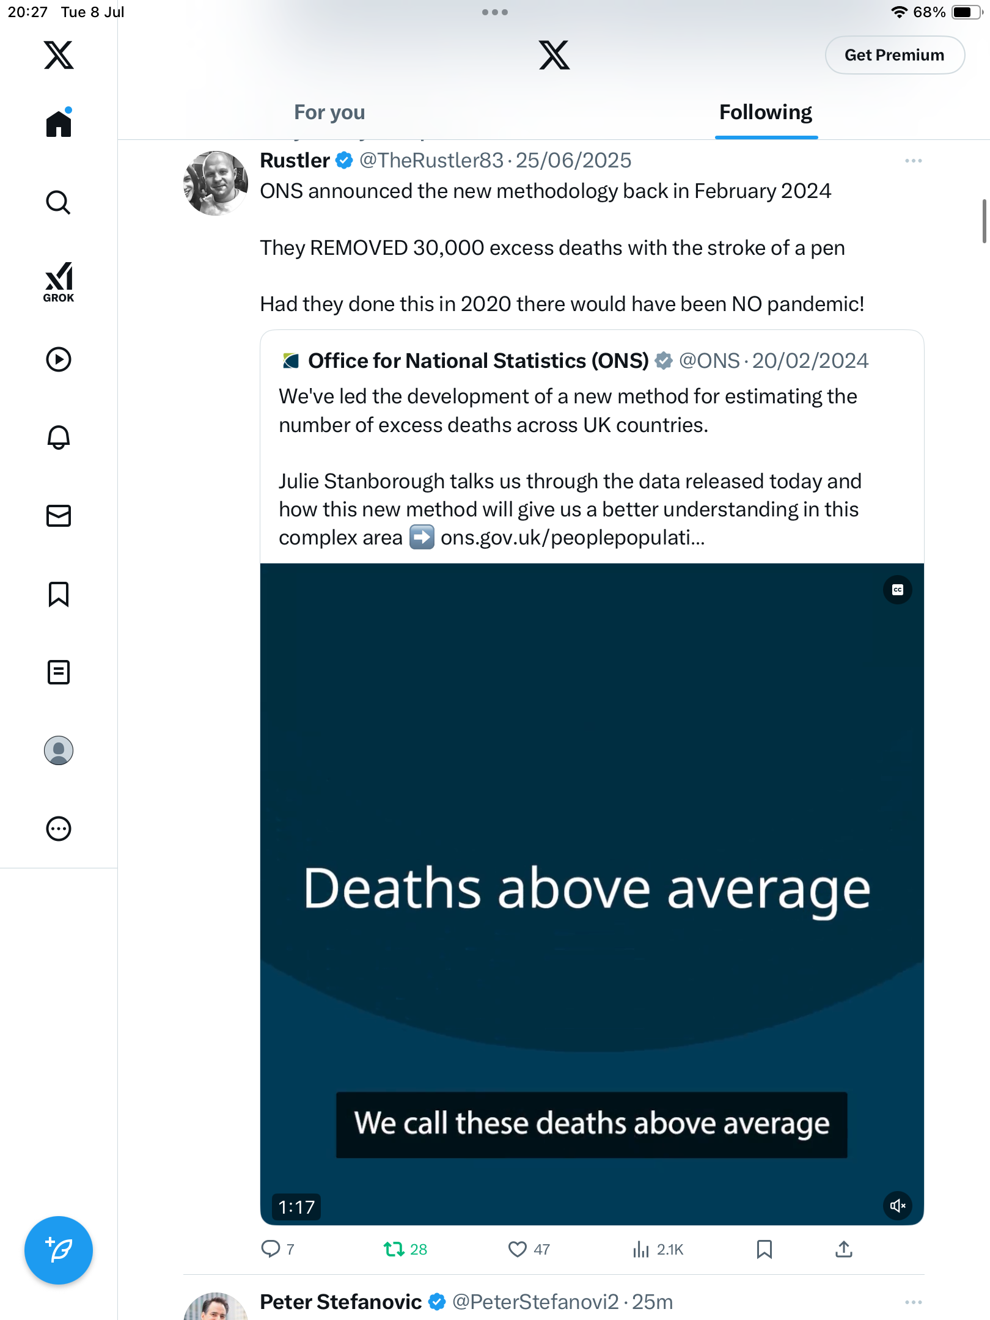990x1320 pixels.
Task: View analytics for 2.1K views
Action: tap(658, 1249)
